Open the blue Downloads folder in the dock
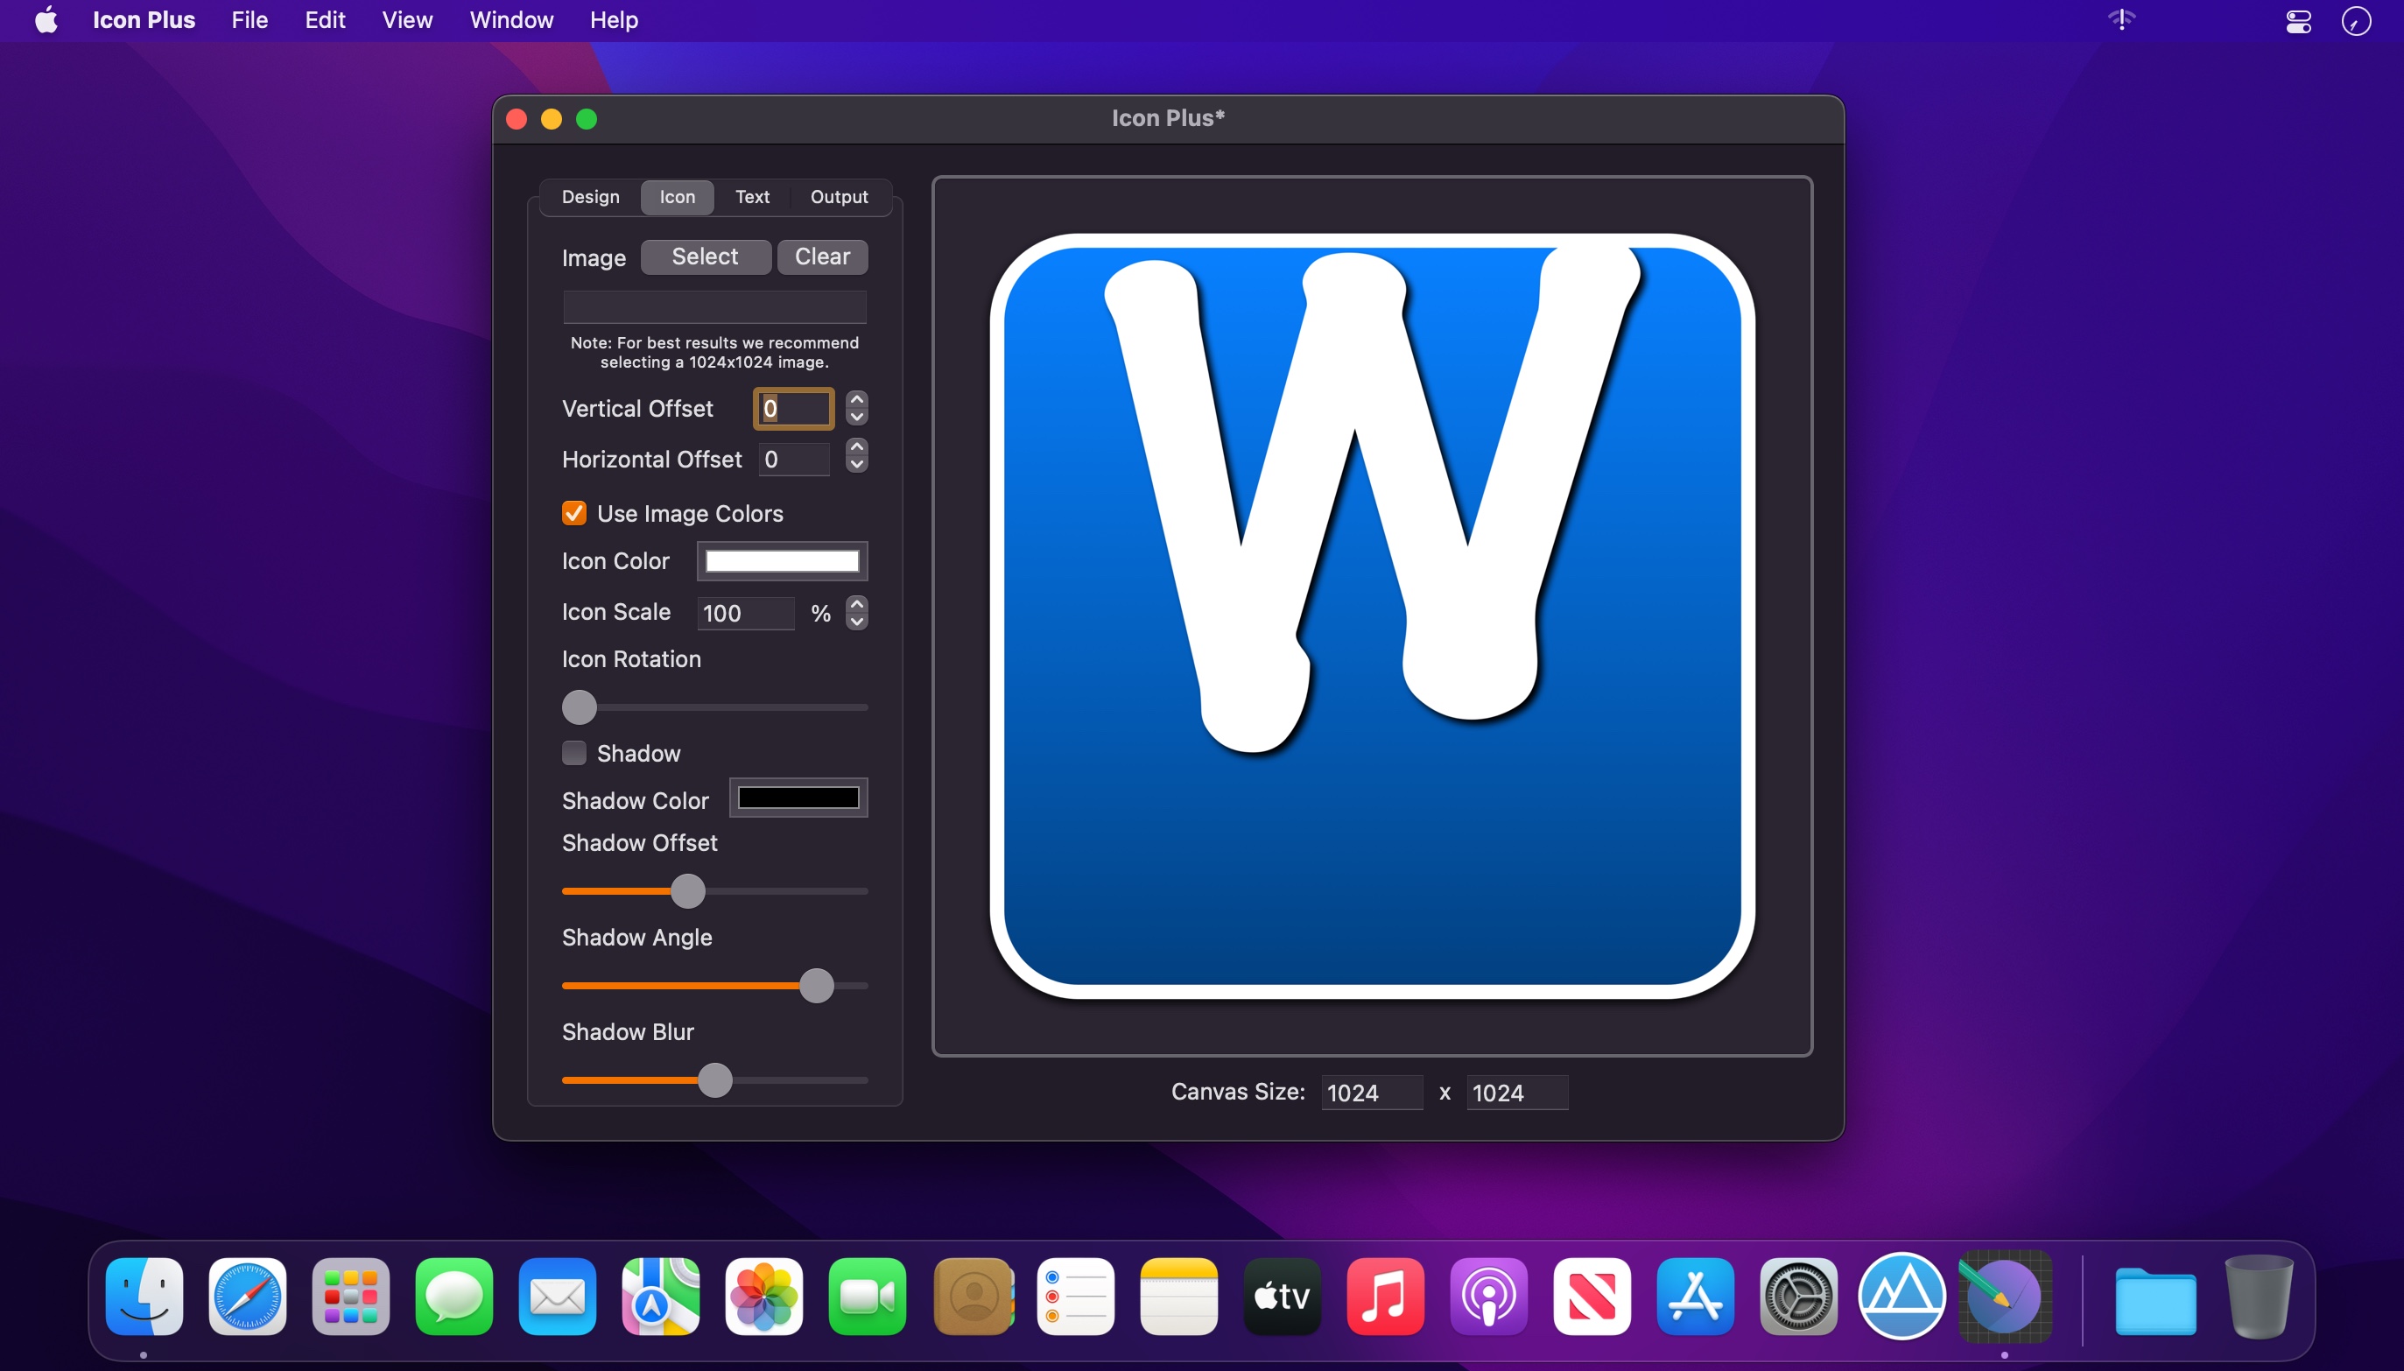Image resolution: width=2404 pixels, height=1371 pixels. coord(2155,1299)
